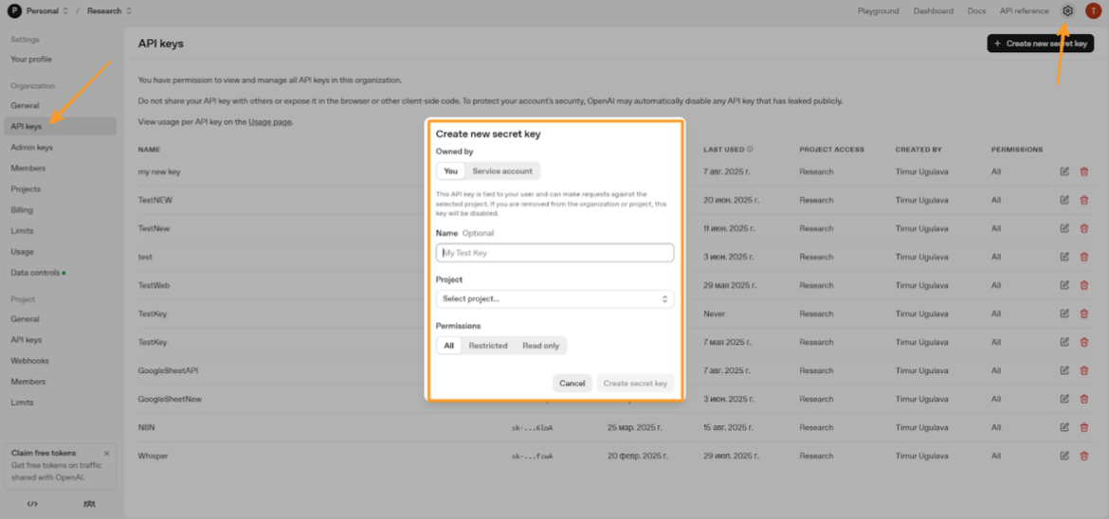Delete the GoogleSheetAPI key
The width and height of the screenshot is (1109, 519).
pos(1084,370)
